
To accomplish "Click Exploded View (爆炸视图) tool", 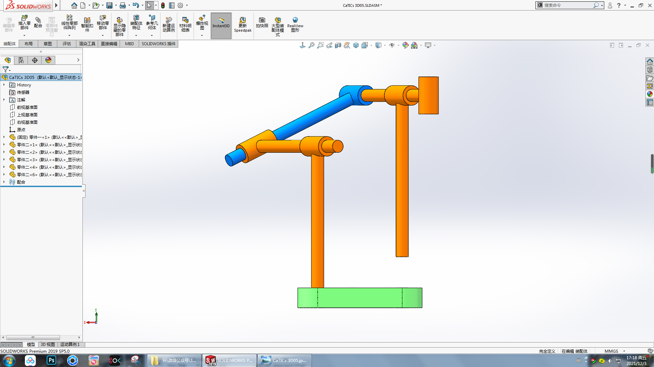I will [x=202, y=23].
